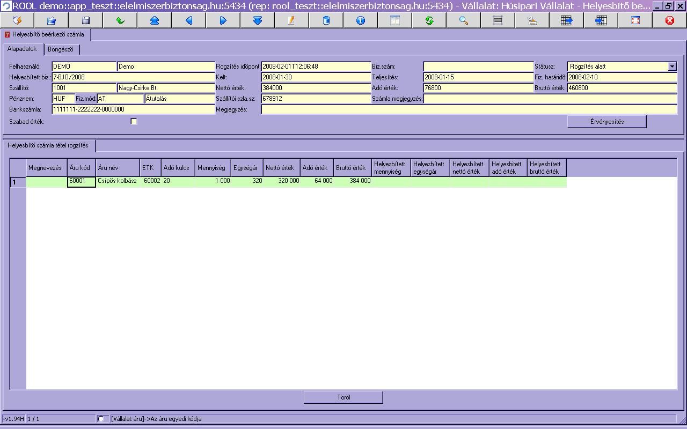Click the floppy disk save icon
The width and height of the screenshot is (687, 429).
86,20
